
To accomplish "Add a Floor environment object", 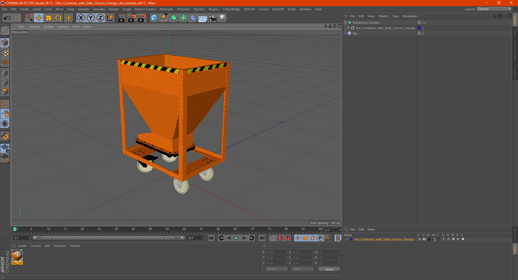I will [203, 18].
